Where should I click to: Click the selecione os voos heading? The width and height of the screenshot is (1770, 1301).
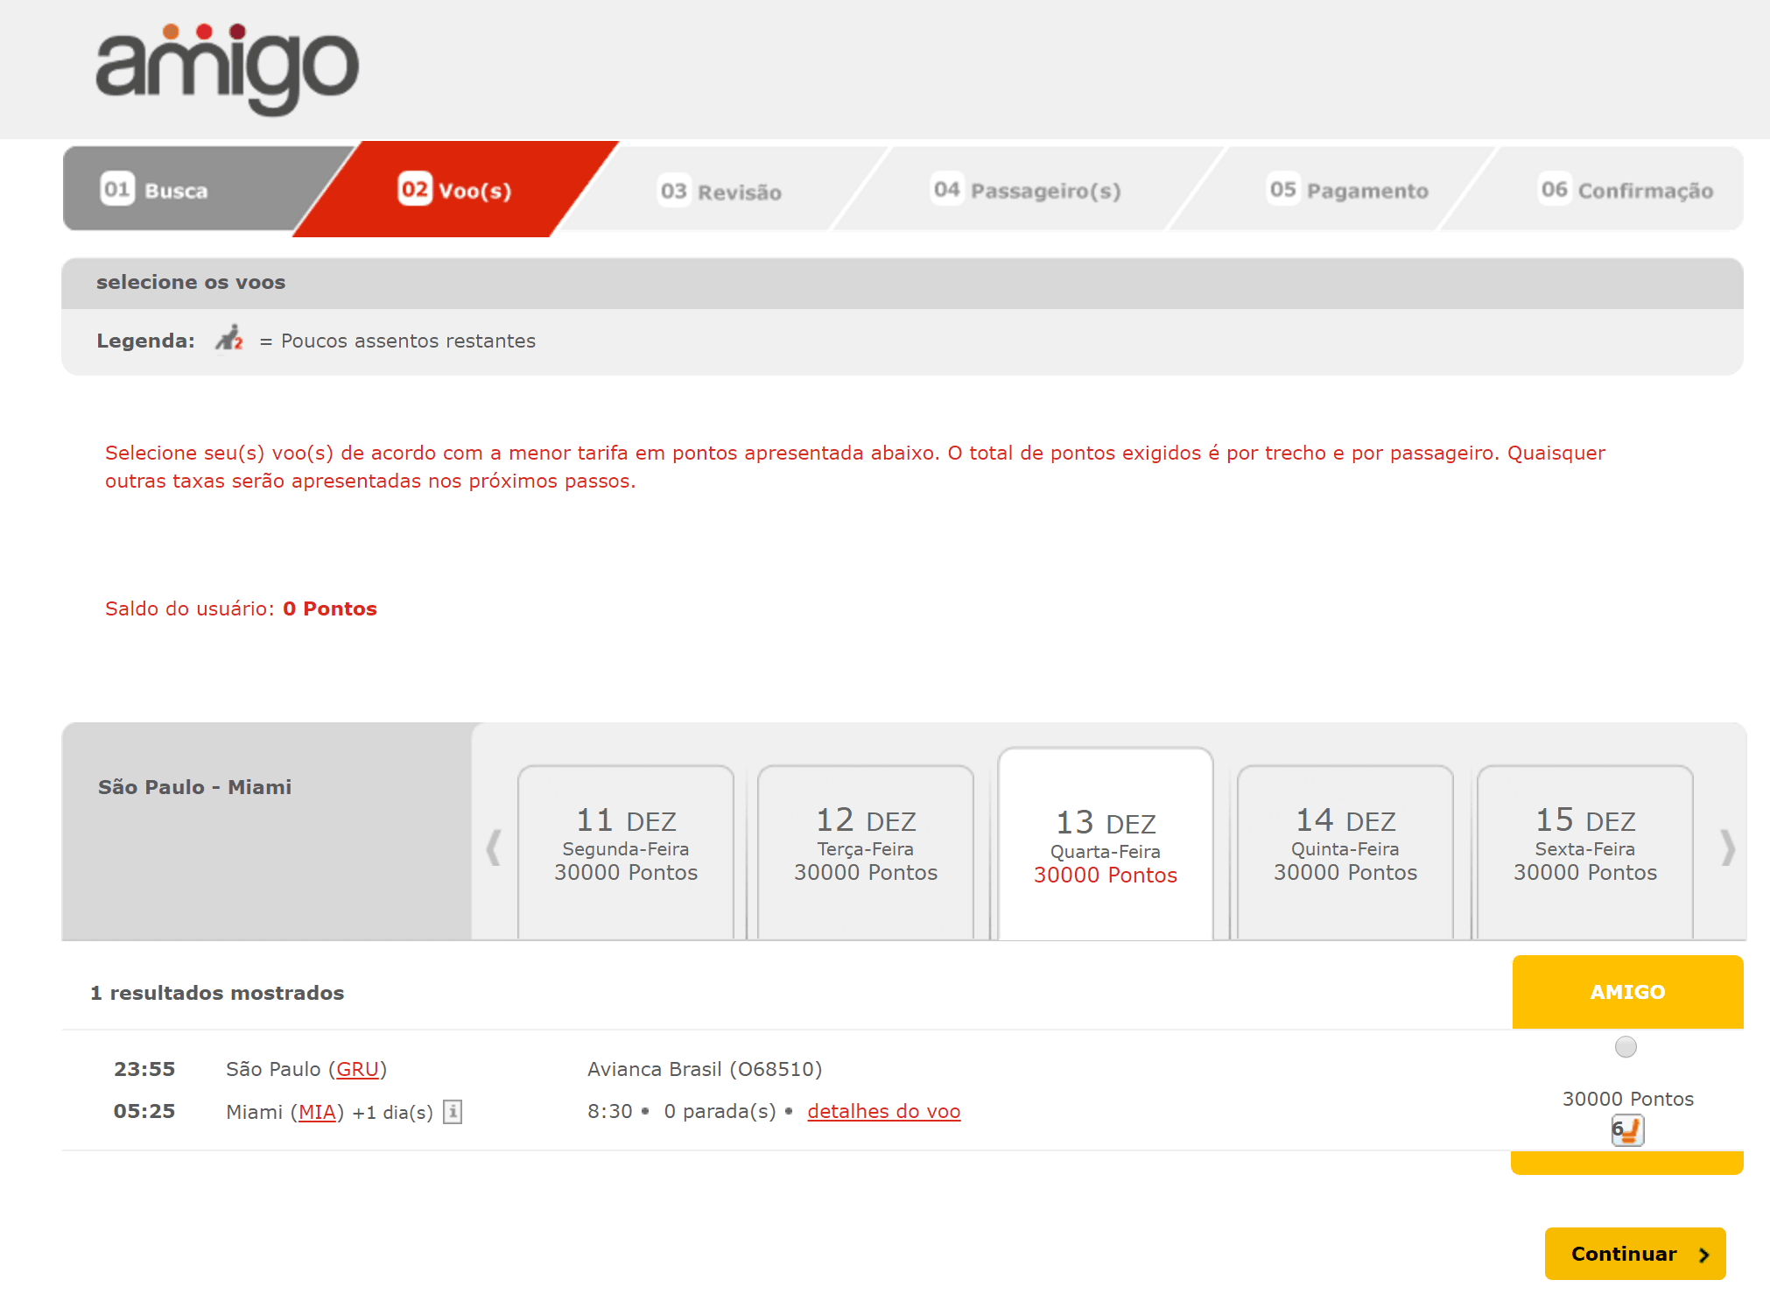click(191, 282)
